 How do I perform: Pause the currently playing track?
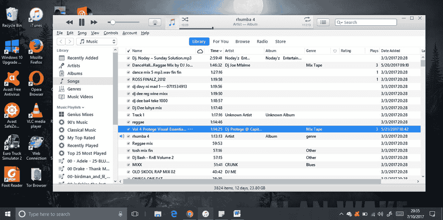82,22
